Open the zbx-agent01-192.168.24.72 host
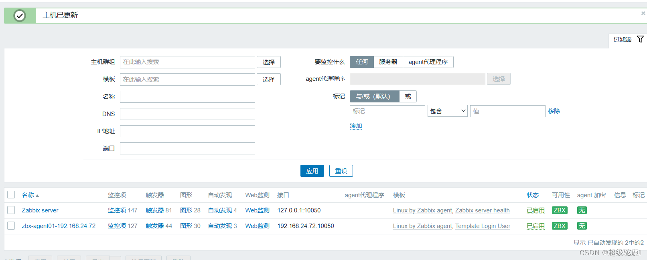The height and width of the screenshot is (260, 647). coord(59,226)
